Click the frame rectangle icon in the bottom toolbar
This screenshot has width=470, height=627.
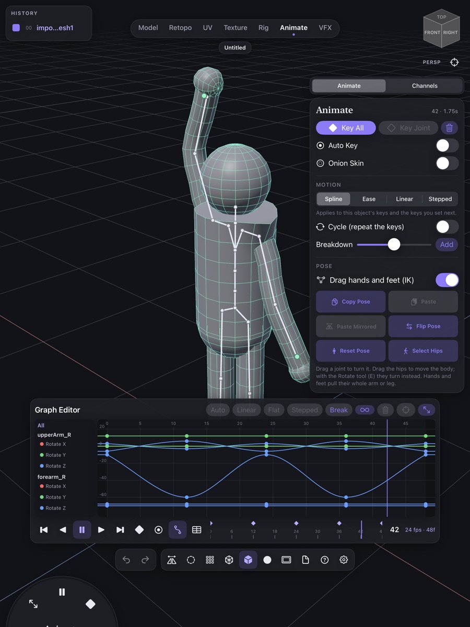pyautogui.click(x=286, y=560)
